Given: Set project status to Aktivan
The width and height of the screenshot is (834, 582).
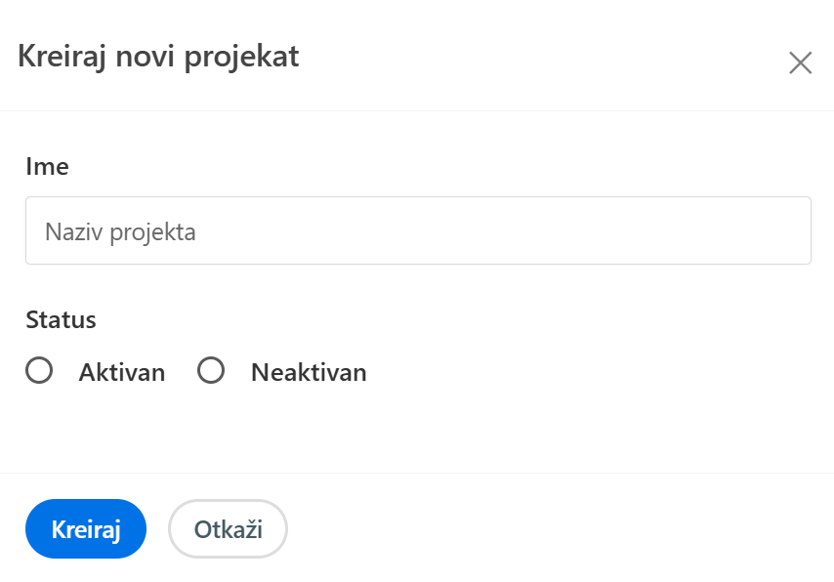Looking at the screenshot, I should coord(39,371).
